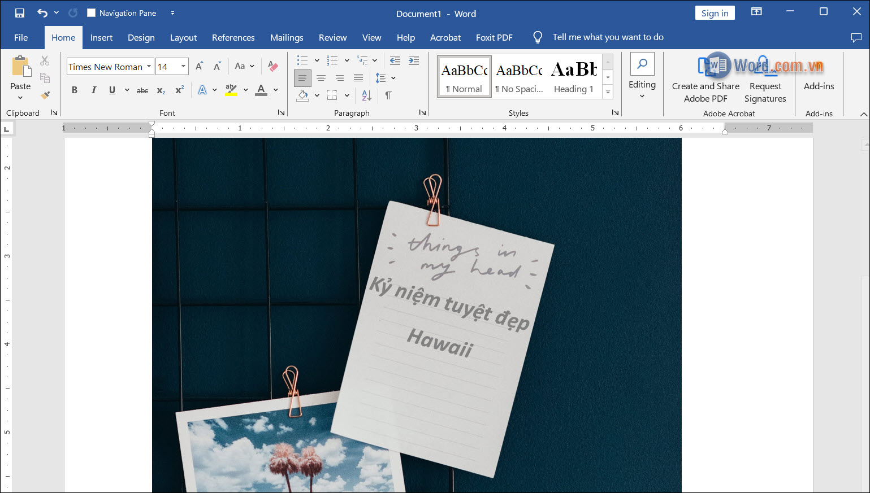Image resolution: width=870 pixels, height=493 pixels.
Task: Click the Sign in button
Action: pos(715,13)
